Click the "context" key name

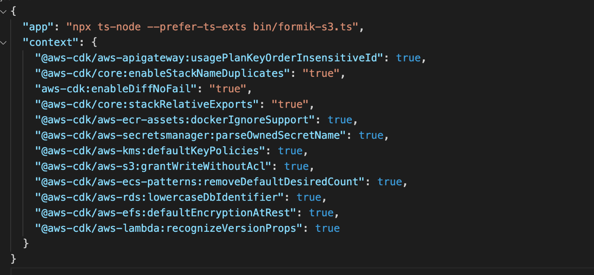[51, 42]
